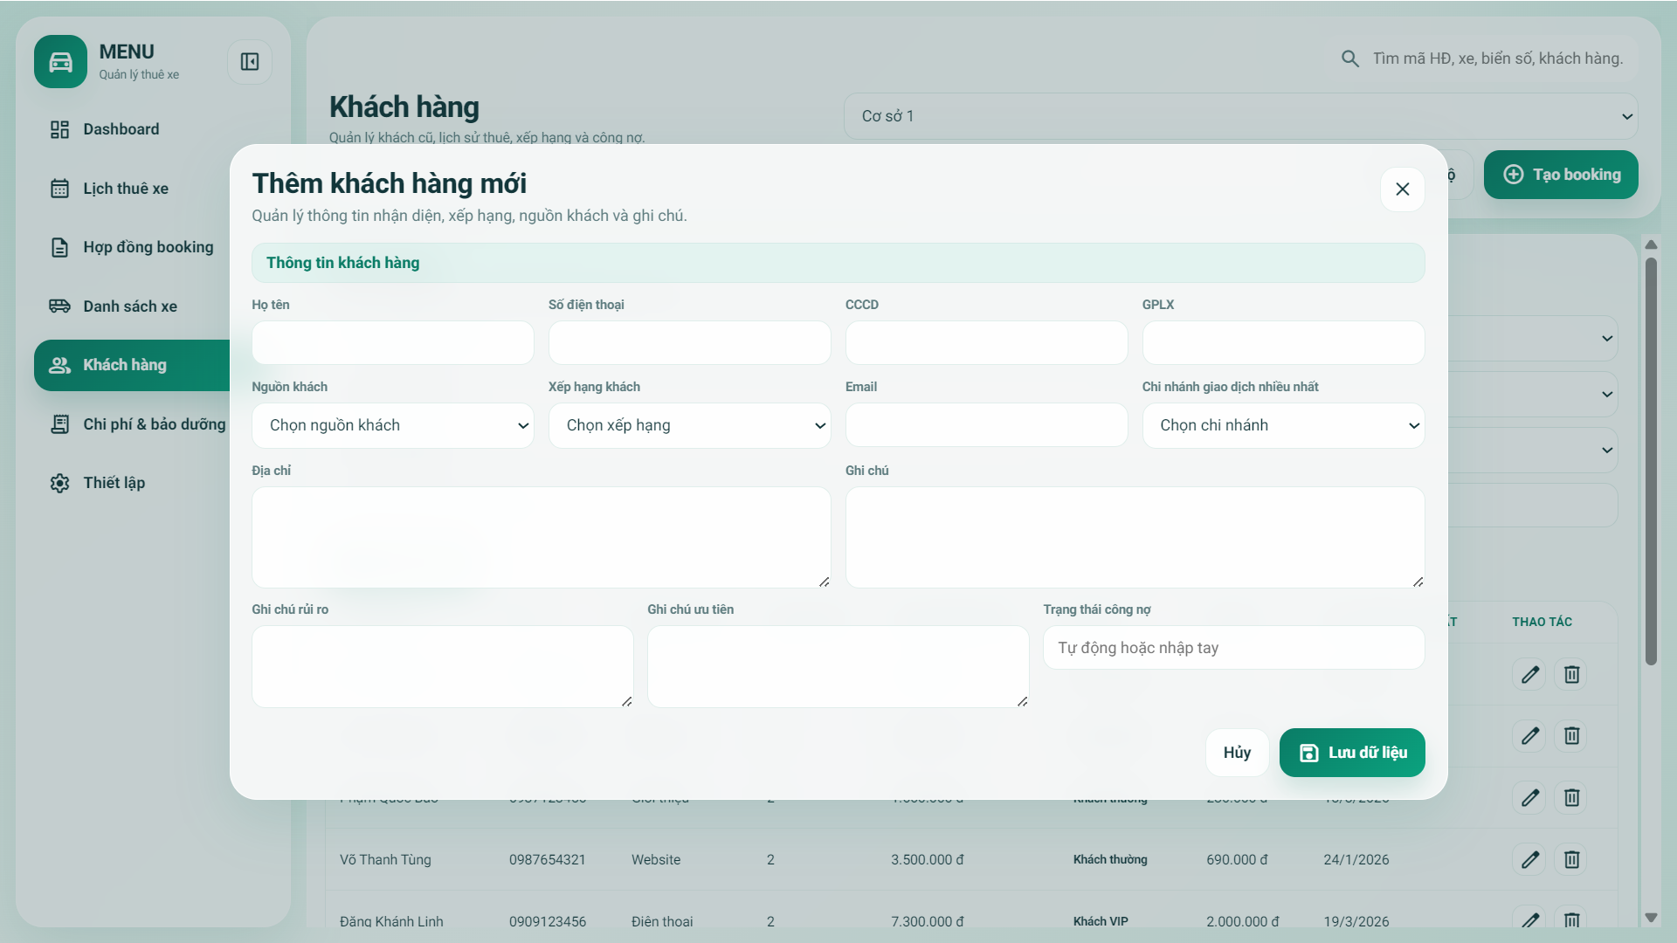Collapse the sidebar menu
This screenshot has height=943, width=1677.
coord(250,62)
